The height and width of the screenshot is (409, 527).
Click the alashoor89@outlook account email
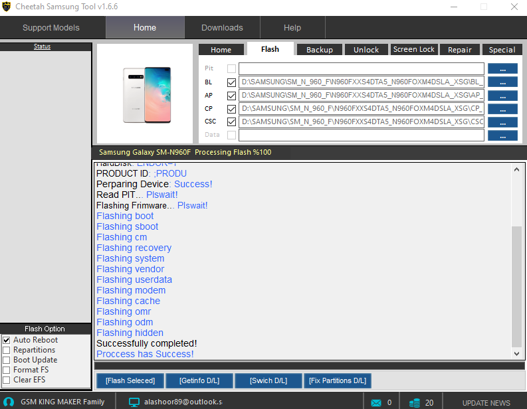[x=183, y=402]
